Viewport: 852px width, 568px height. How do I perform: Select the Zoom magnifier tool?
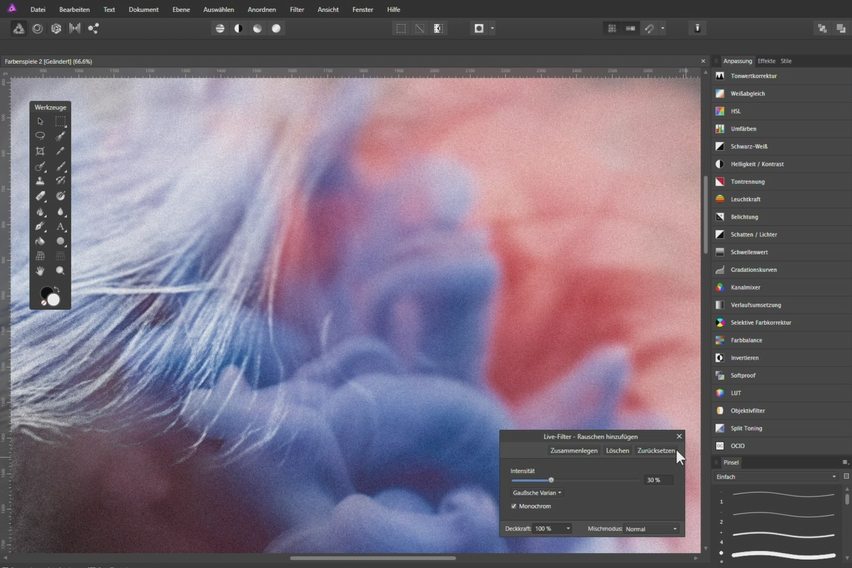(61, 271)
